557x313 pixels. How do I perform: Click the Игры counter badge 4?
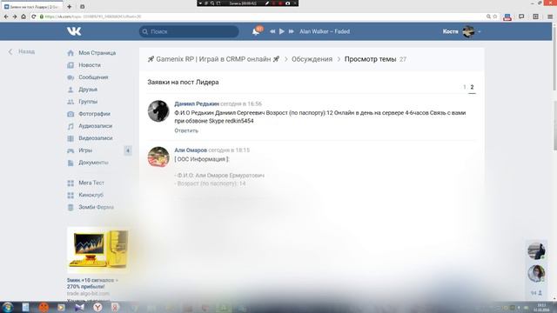pos(128,150)
